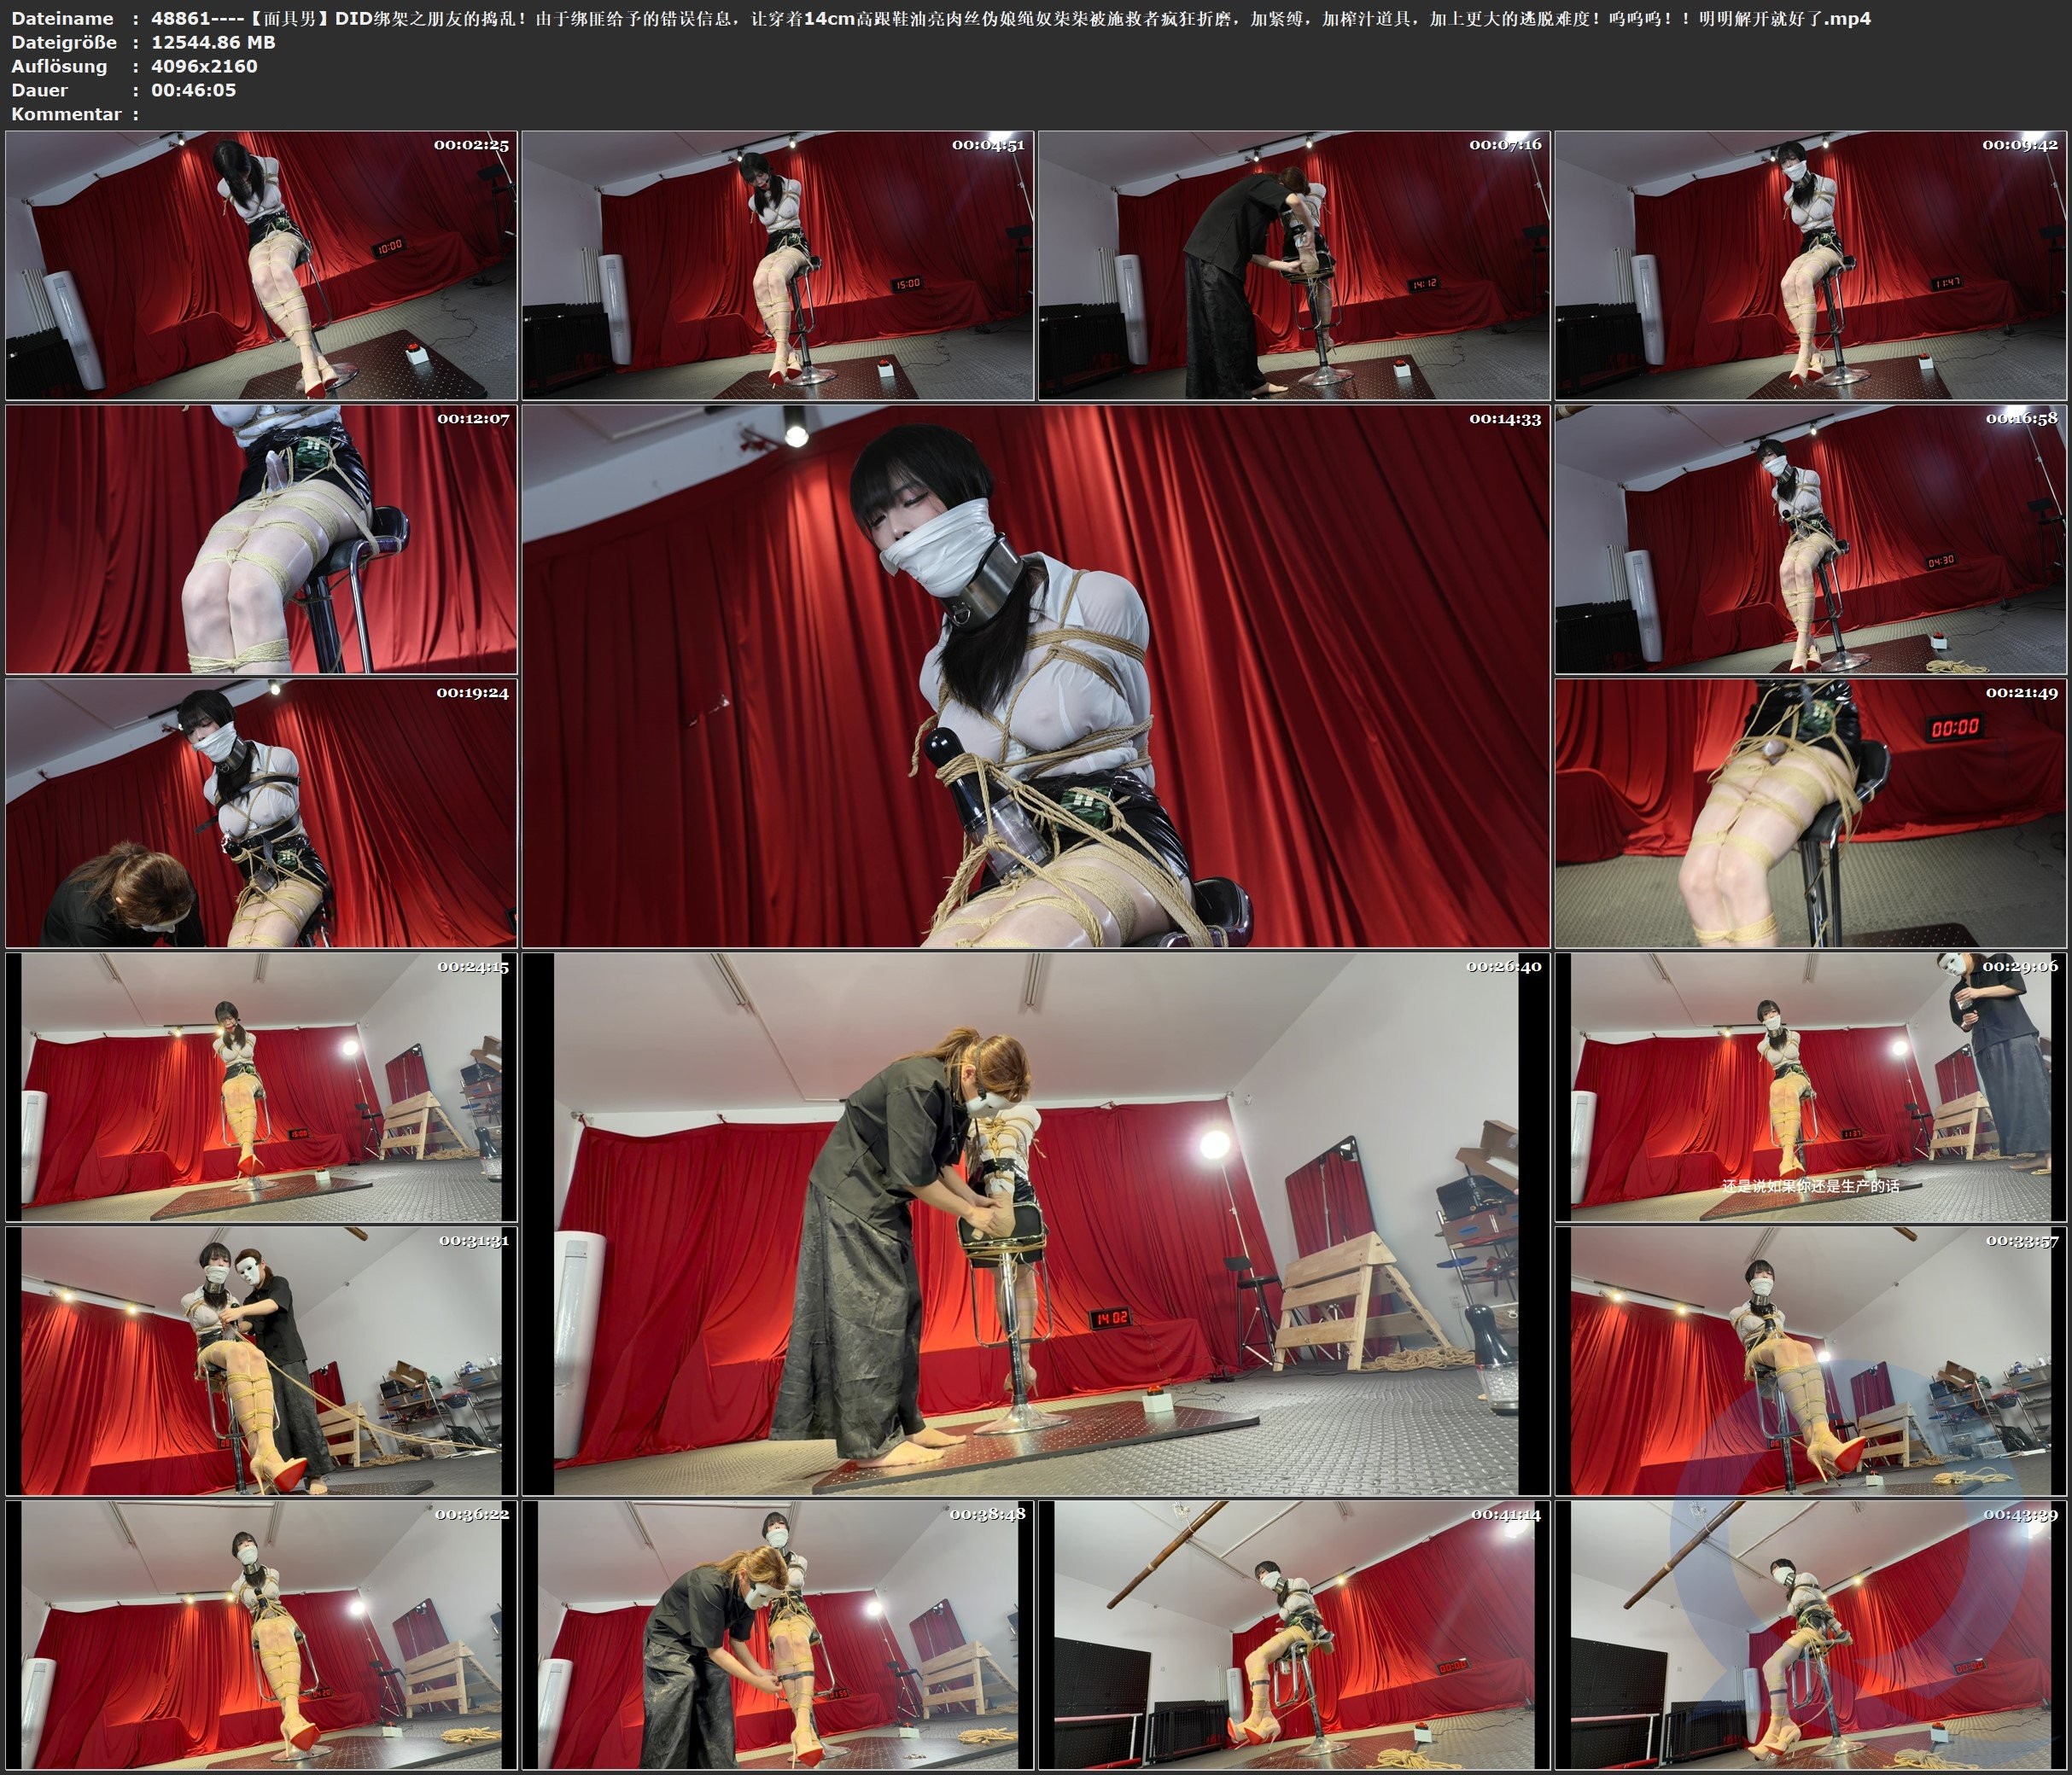Click the thumbnail stamped 00:02:25
This screenshot has width=2072, height=1775.
261,266
